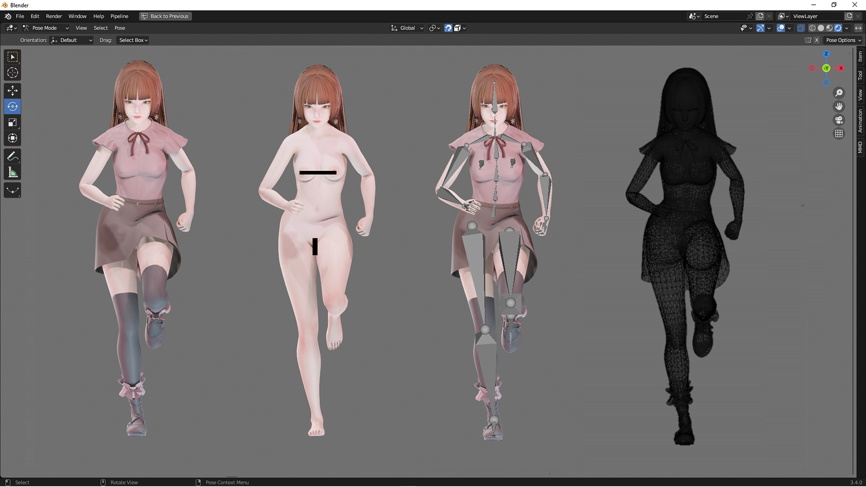Viewport: 866px width, 487px height.
Task: Open the viewport Select menu
Action: pos(100,28)
